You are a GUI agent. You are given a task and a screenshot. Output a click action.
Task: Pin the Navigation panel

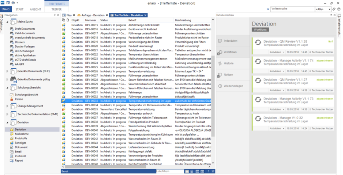point(54,15)
